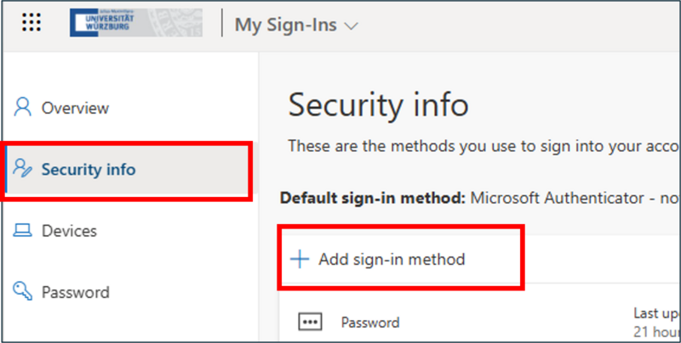Image resolution: width=681 pixels, height=343 pixels.
Task: Click the Default sign-in method label
Action: click(371, 198)
